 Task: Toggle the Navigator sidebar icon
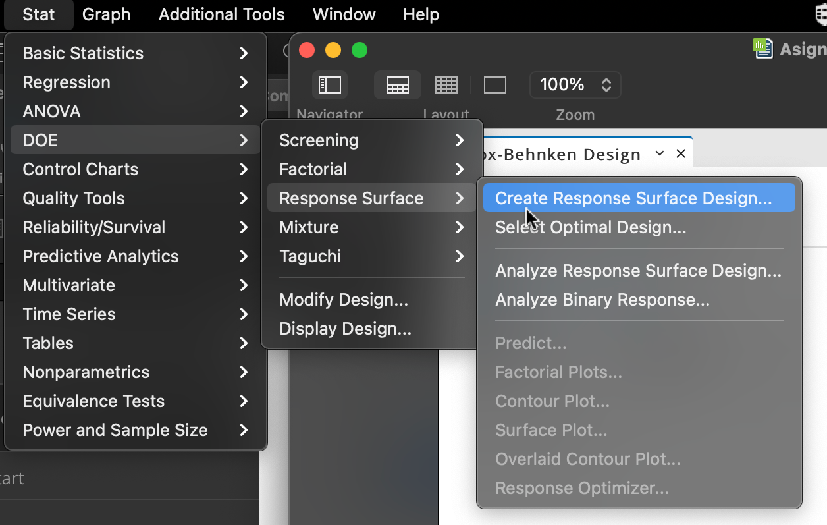[329, 85]
